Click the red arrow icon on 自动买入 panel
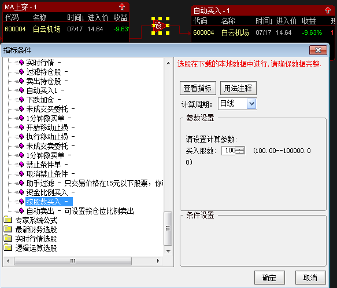This screenshot has width=337, height=288. coord(328,10)
